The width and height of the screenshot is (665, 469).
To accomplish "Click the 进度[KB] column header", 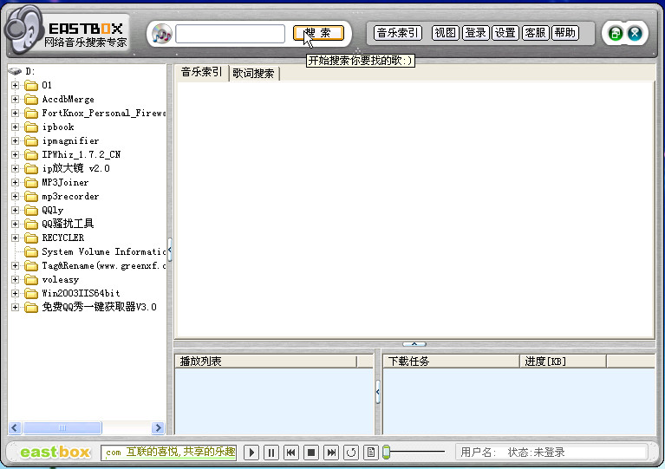I will (x=564, y=362).
